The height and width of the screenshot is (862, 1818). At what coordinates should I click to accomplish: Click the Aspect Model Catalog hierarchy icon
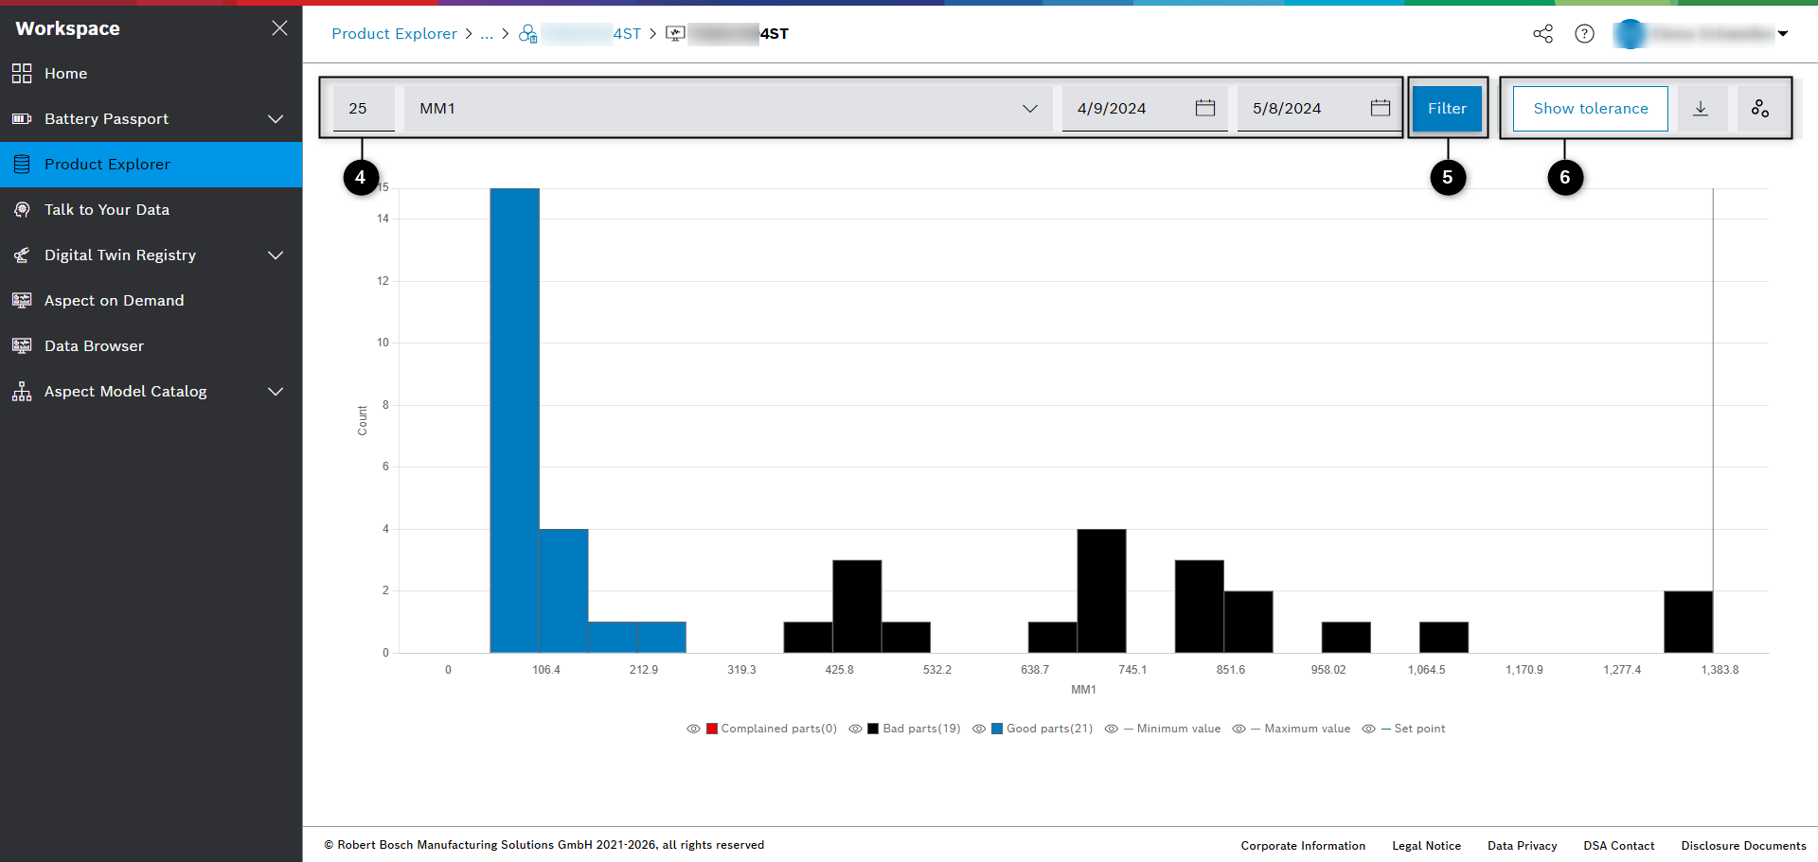22,392
